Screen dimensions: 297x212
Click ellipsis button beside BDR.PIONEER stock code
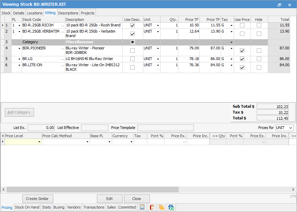coord(63,48)
